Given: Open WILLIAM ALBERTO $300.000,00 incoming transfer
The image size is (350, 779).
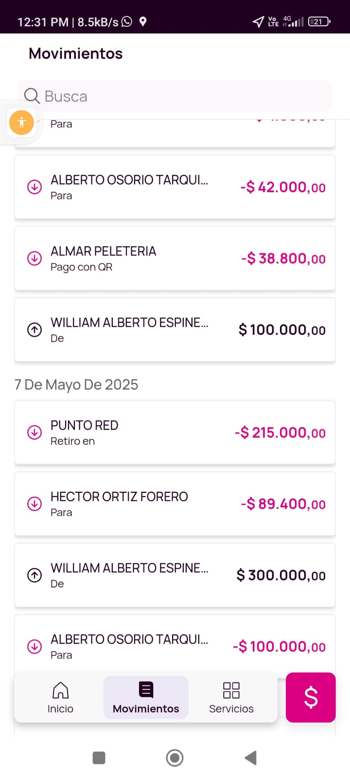Looking at the screenshot, I should point(175,575).
